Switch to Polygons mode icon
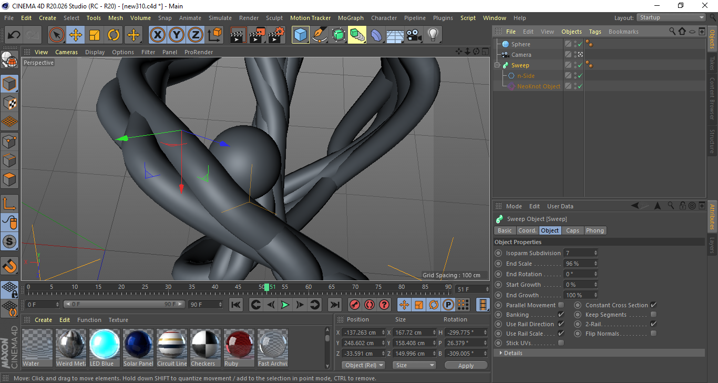718x383 pixels. point(9,179)
